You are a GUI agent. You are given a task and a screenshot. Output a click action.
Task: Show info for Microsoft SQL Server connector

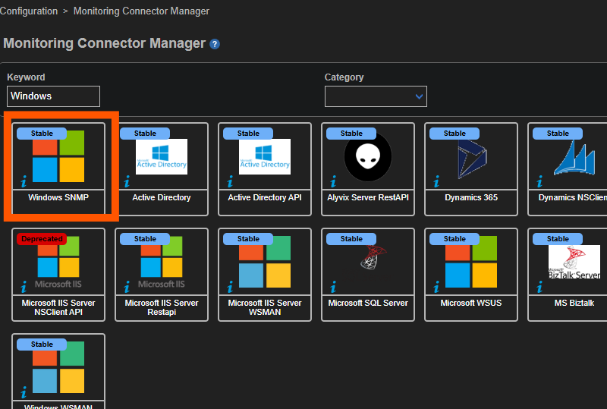pos(333,287)
